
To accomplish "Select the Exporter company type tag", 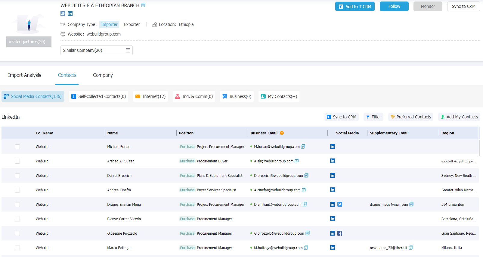I will coord(132,24).
